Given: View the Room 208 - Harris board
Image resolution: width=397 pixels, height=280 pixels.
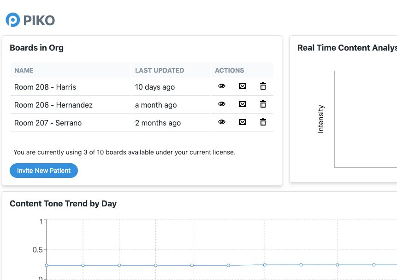Looking at the screenshot, I should (x=222, y=86).
